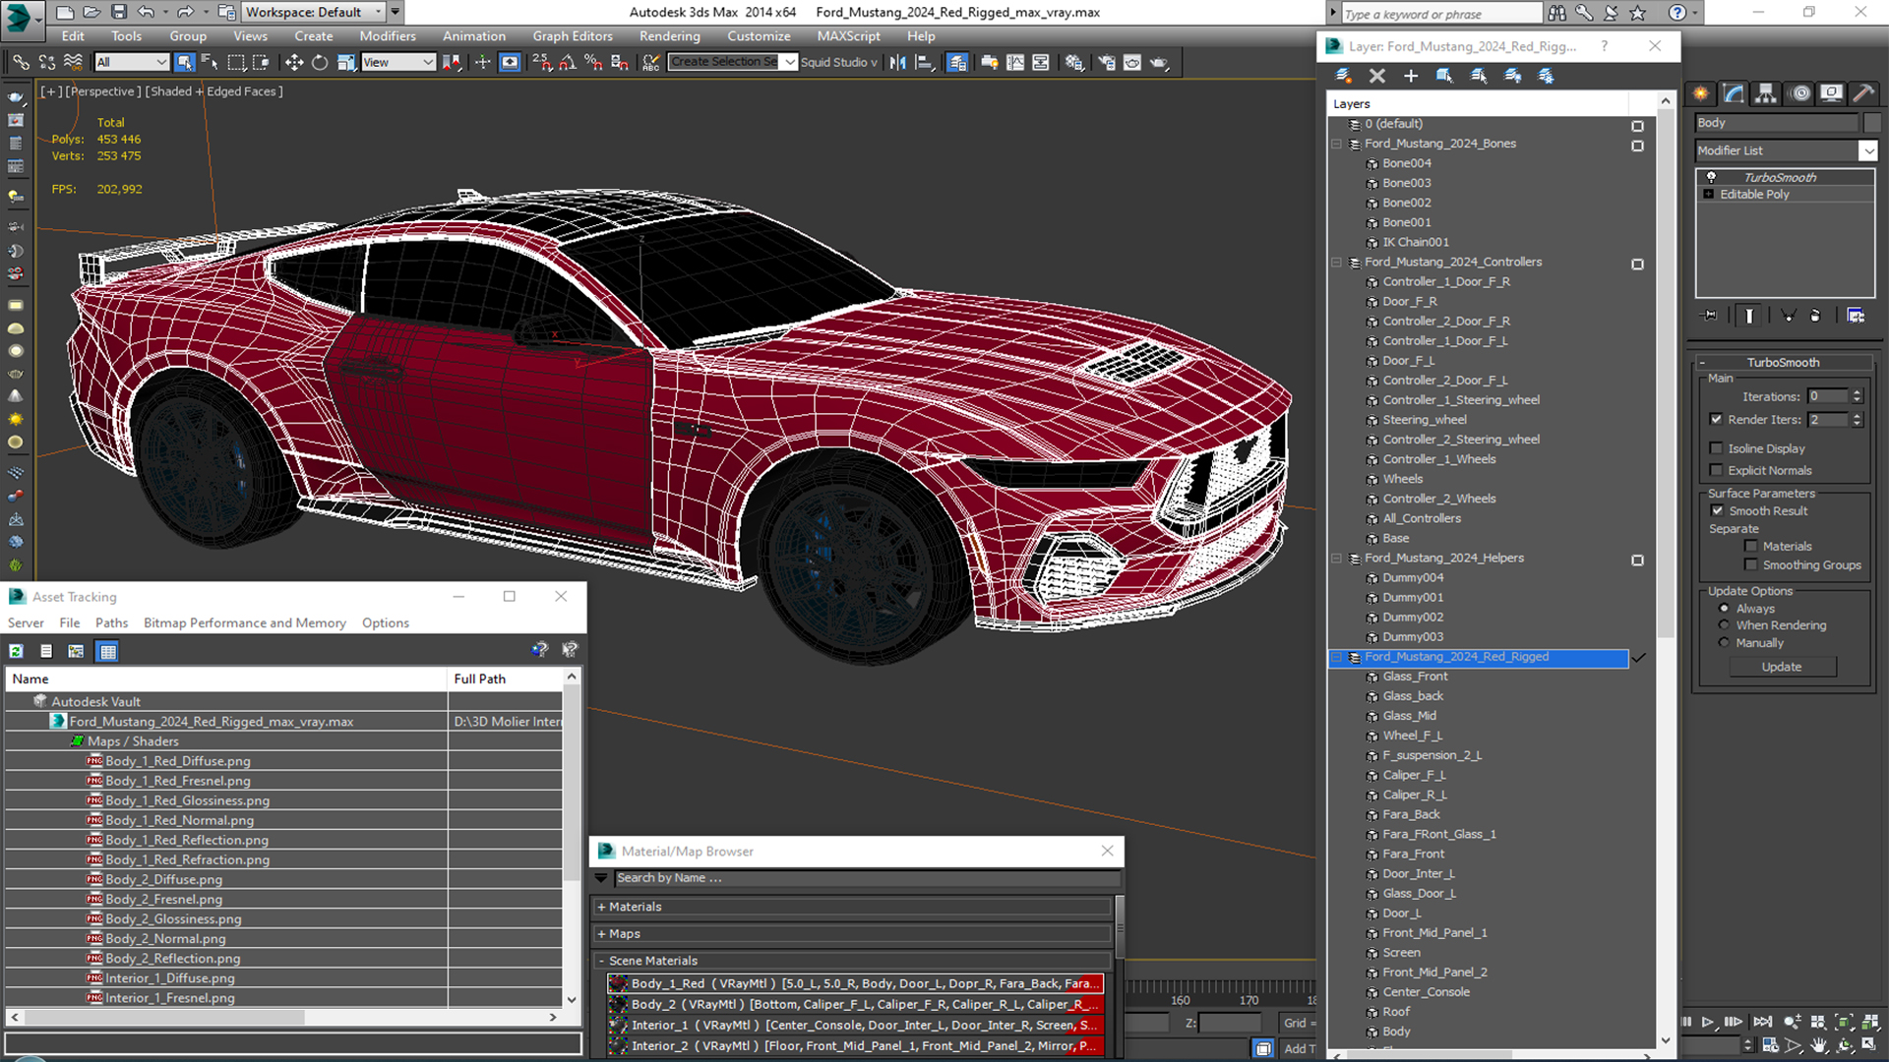
Task: Click the Body_1_Red material swatch
Action: pos(618,983)
